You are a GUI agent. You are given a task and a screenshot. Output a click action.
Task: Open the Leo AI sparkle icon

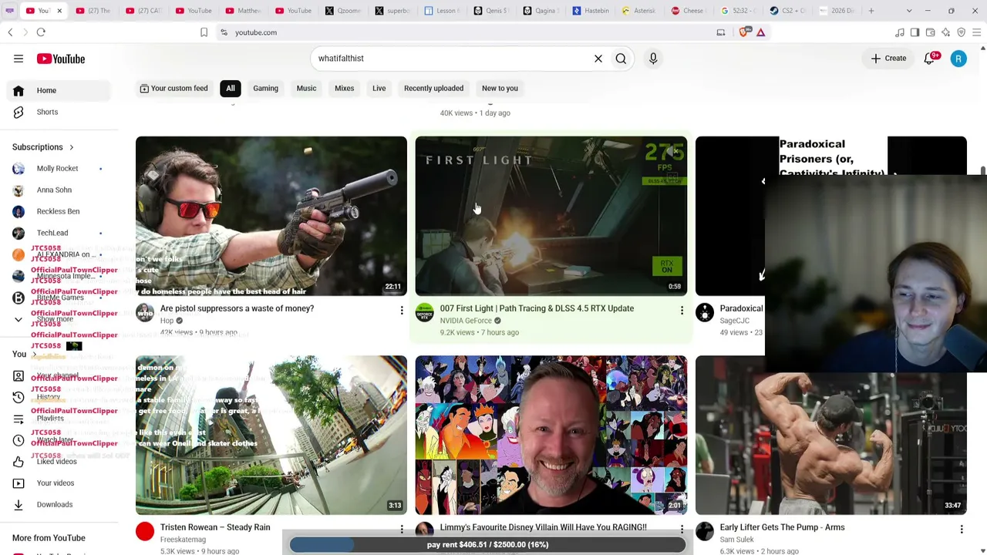coord(945,32)
